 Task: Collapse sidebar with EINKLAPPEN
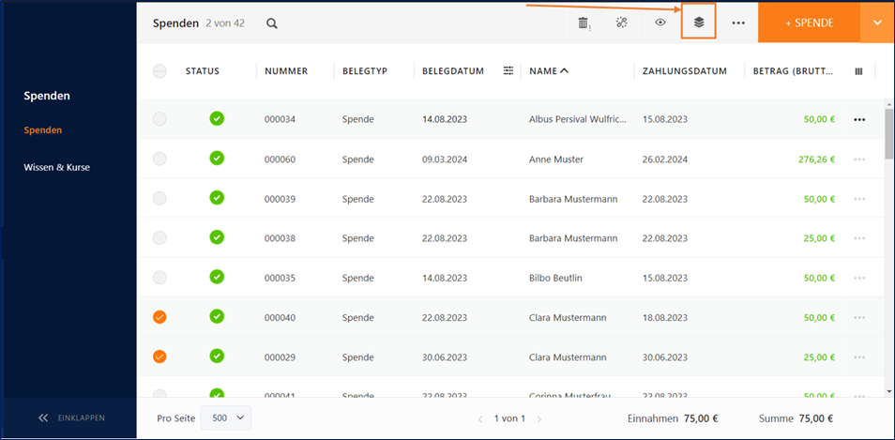70,417
